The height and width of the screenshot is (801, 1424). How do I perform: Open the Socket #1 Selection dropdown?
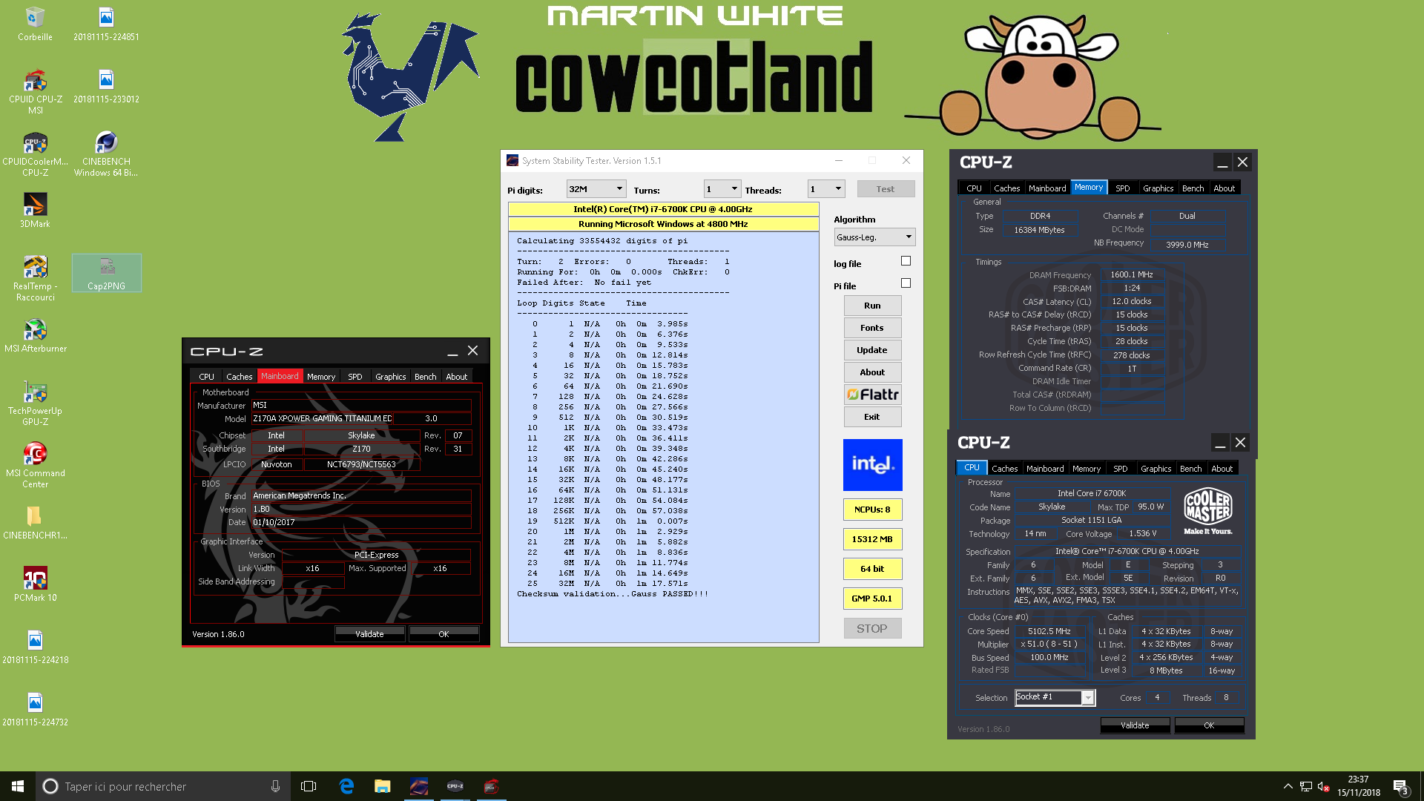(x=1055, y=697)
